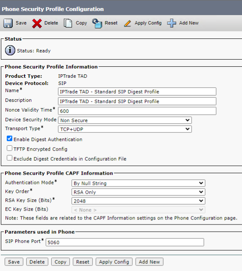The height and width of the screenshot is (271, 242).
Task: Click the Copy document icon in toolbar
Action: 68,23
